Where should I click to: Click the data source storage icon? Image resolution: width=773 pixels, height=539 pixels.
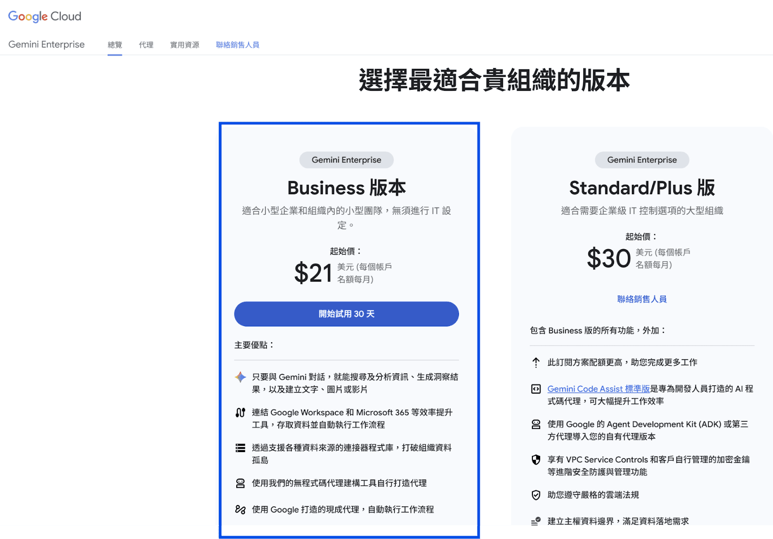(x=240, y=448)
